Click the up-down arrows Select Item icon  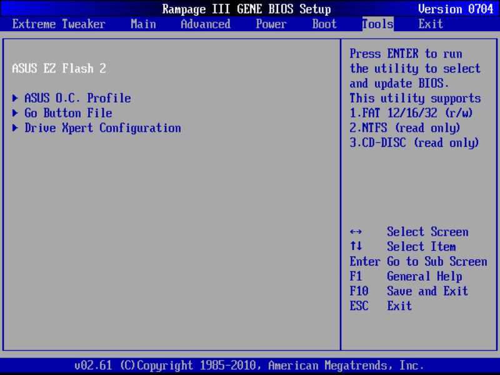coord(356,246)
